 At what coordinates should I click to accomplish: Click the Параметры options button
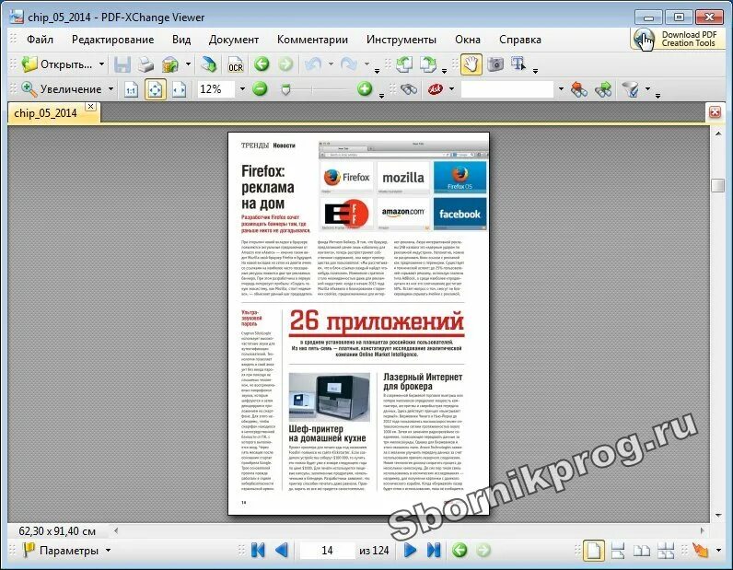point(66,551)
